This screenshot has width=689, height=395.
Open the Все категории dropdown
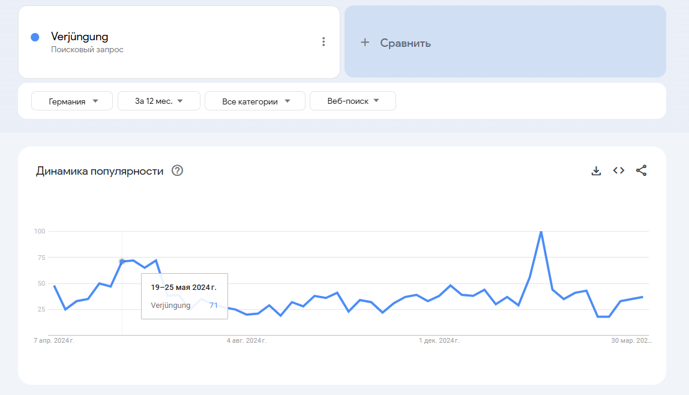coord(255,101)
